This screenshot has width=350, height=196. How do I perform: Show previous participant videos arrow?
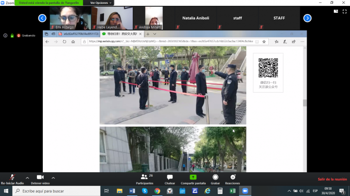click(42, 18)
